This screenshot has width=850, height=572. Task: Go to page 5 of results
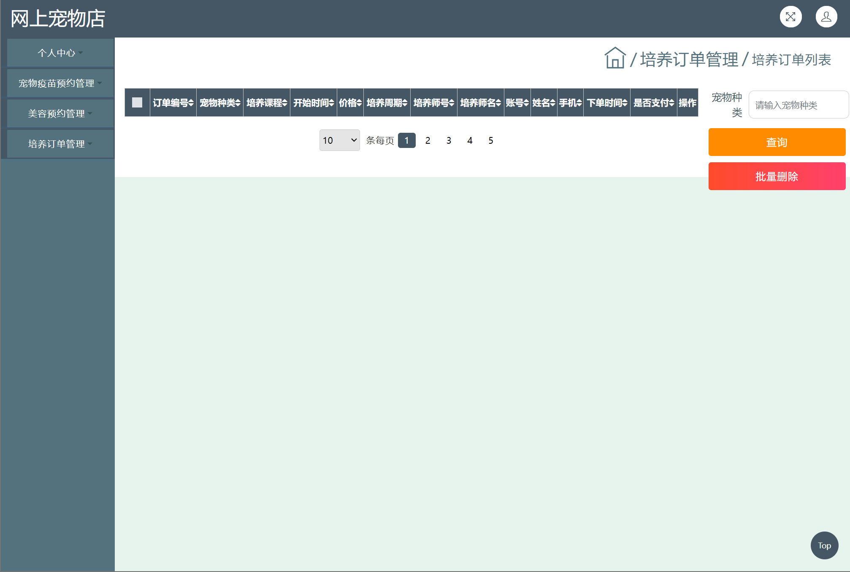click(490, 140)
